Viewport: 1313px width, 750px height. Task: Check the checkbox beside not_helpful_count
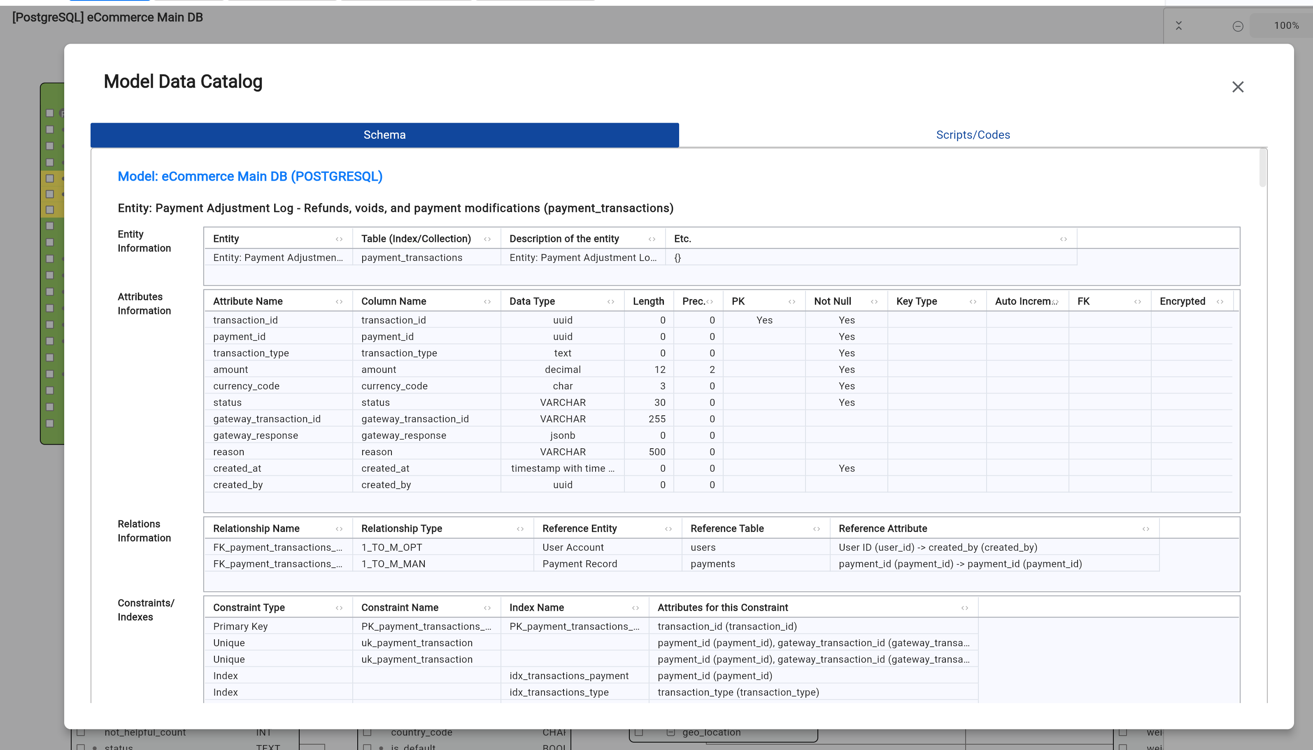pos(80,731)
